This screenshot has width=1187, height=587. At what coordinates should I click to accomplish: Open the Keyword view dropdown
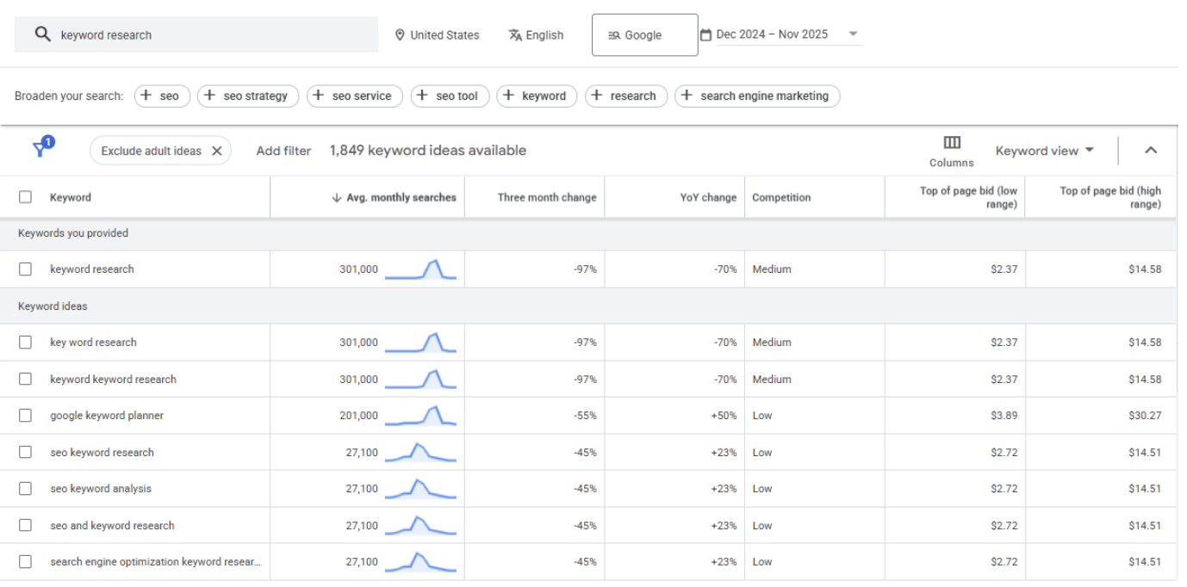(x=1042, y=150)
